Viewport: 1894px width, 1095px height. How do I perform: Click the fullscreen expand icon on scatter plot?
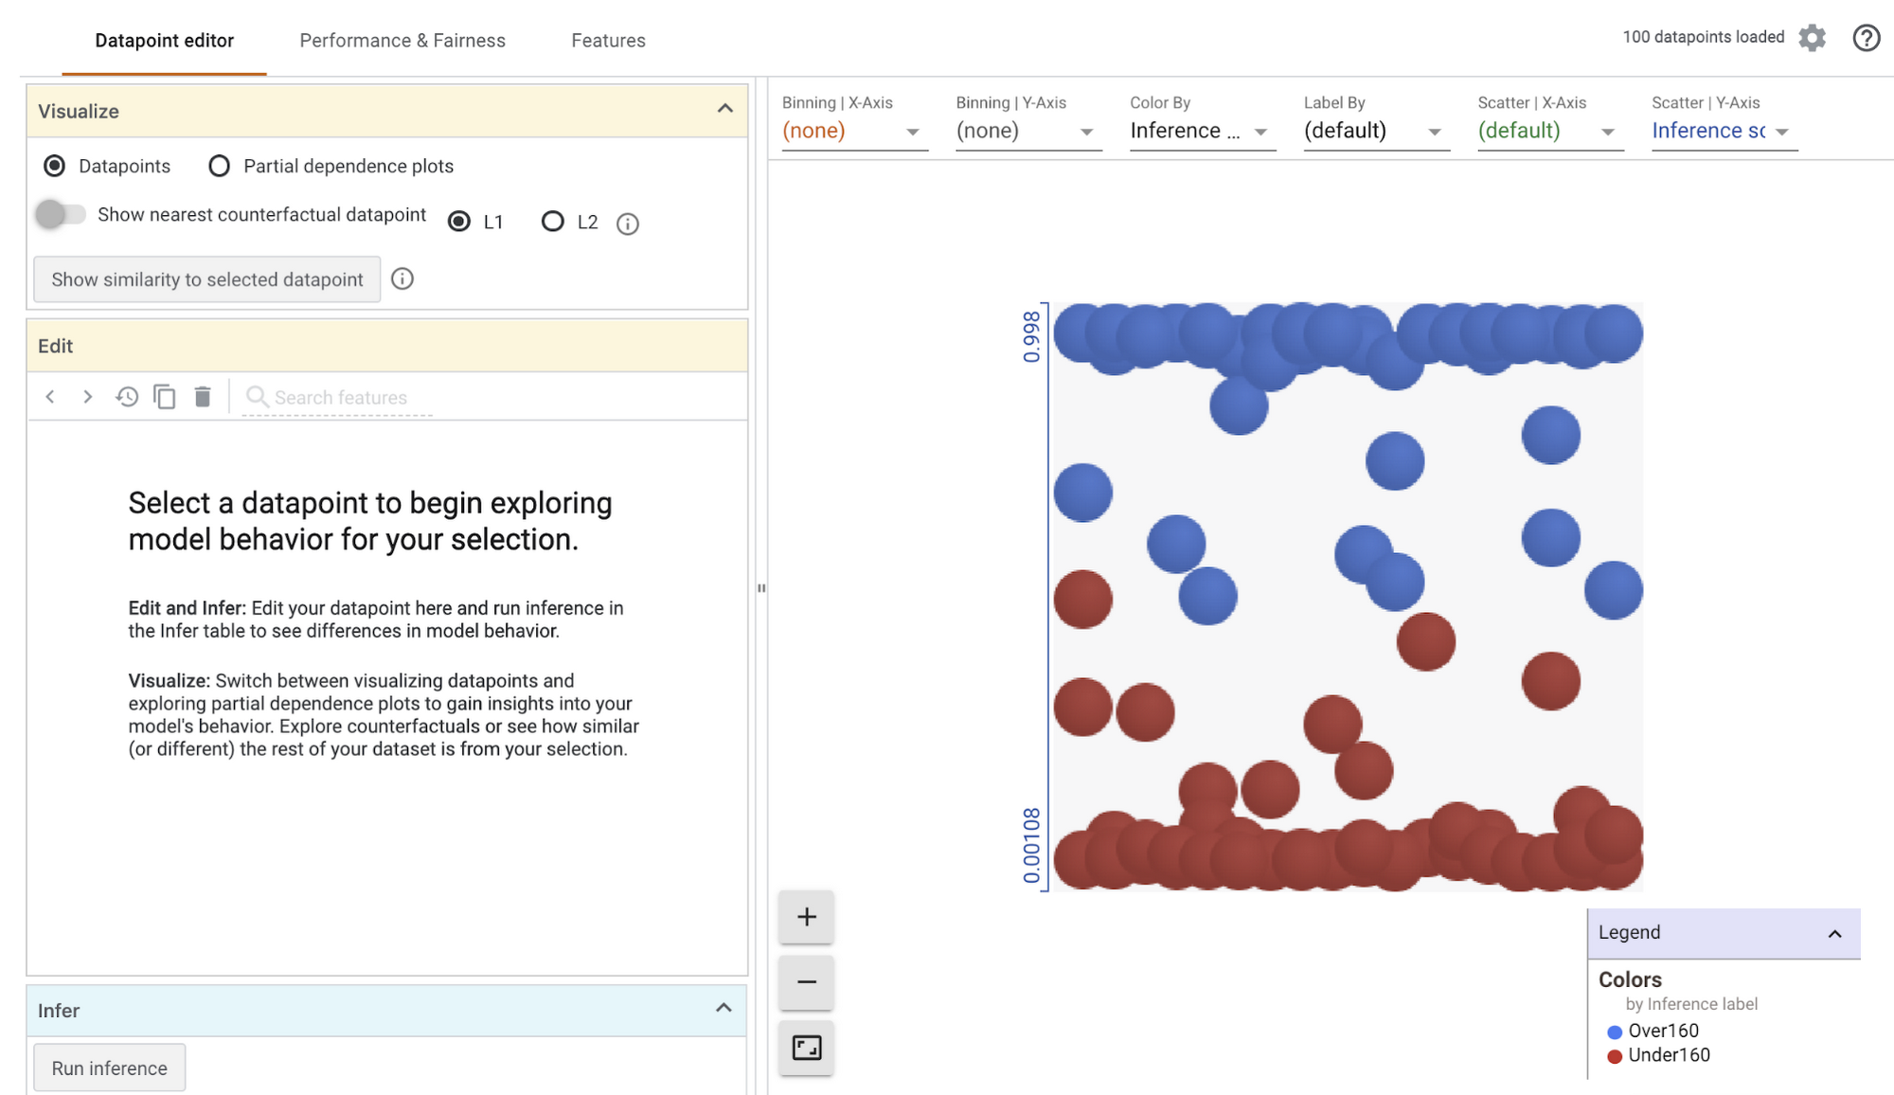pos(806,1047)
